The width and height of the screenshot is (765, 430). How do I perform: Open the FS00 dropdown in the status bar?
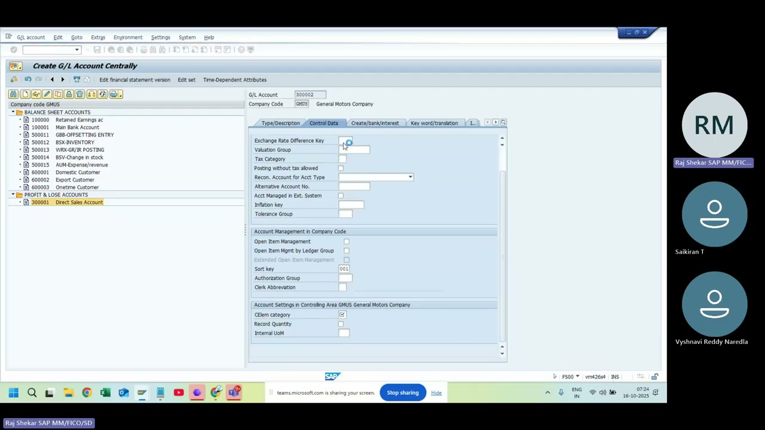[577, 377]
